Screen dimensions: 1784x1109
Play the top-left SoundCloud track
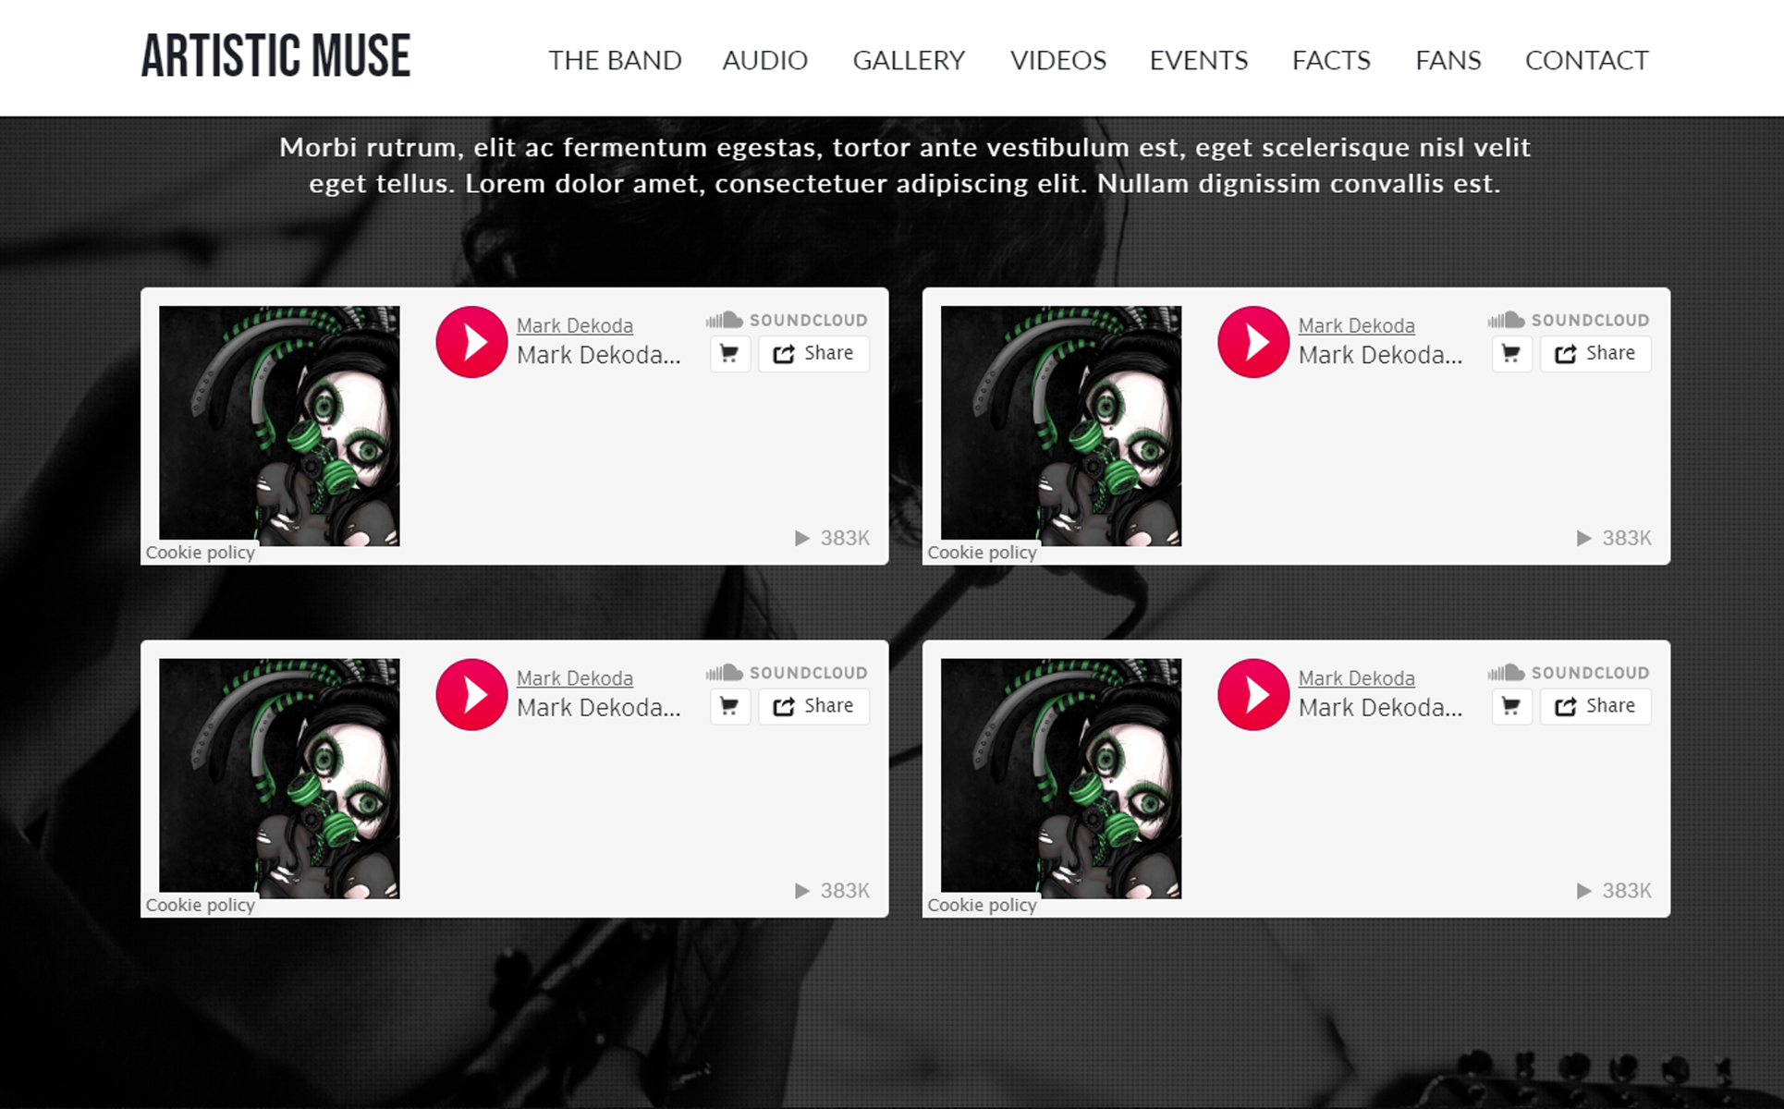(471, 342)
